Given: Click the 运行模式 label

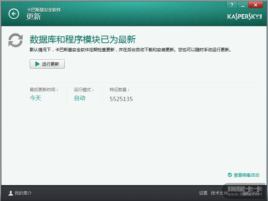Looking at the screenshot, I should [84, 90].
